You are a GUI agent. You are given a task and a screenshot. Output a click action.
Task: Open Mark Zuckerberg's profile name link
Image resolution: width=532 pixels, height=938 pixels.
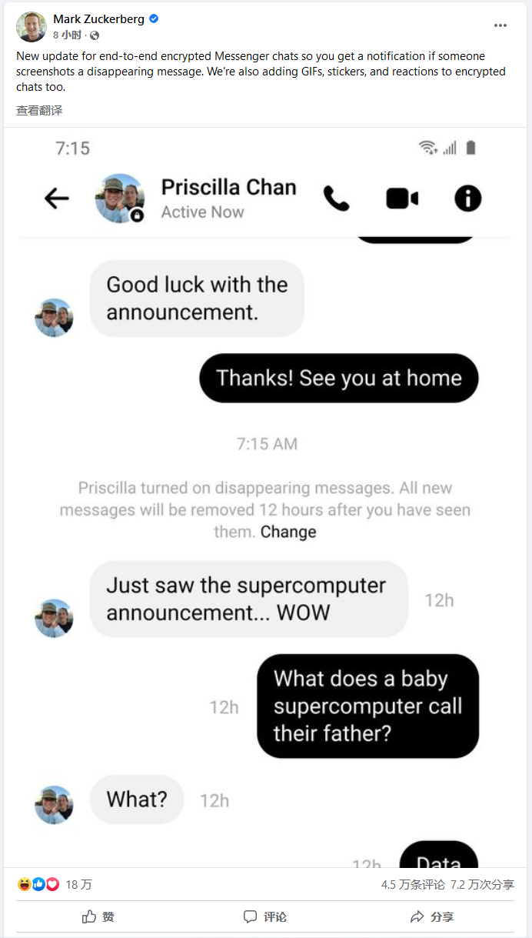[x=99, y=19]
